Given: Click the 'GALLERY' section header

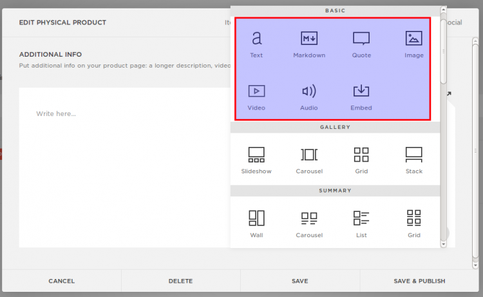Looking at the screenshot, I should (335, 127).
